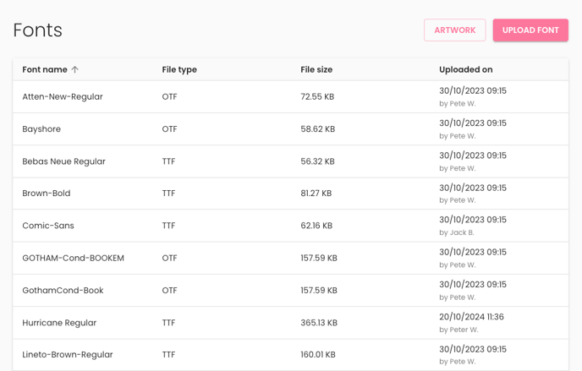Sort by Uploaded on column header
Screen dimensions: 582x371
pyautogui.click(x=466, y=69)
